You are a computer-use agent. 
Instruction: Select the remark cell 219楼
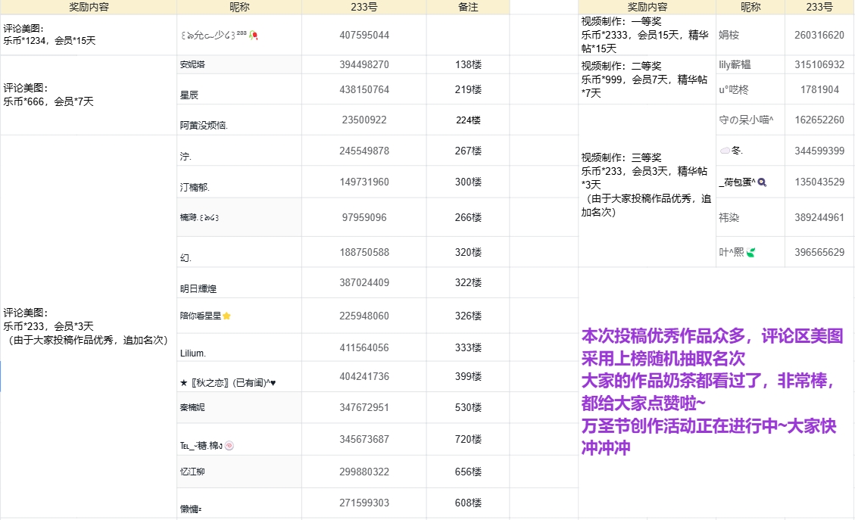(468, 89)
